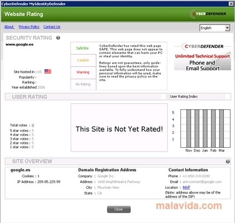
Task: Open the English language dropdown
Action: pos(215,28)
